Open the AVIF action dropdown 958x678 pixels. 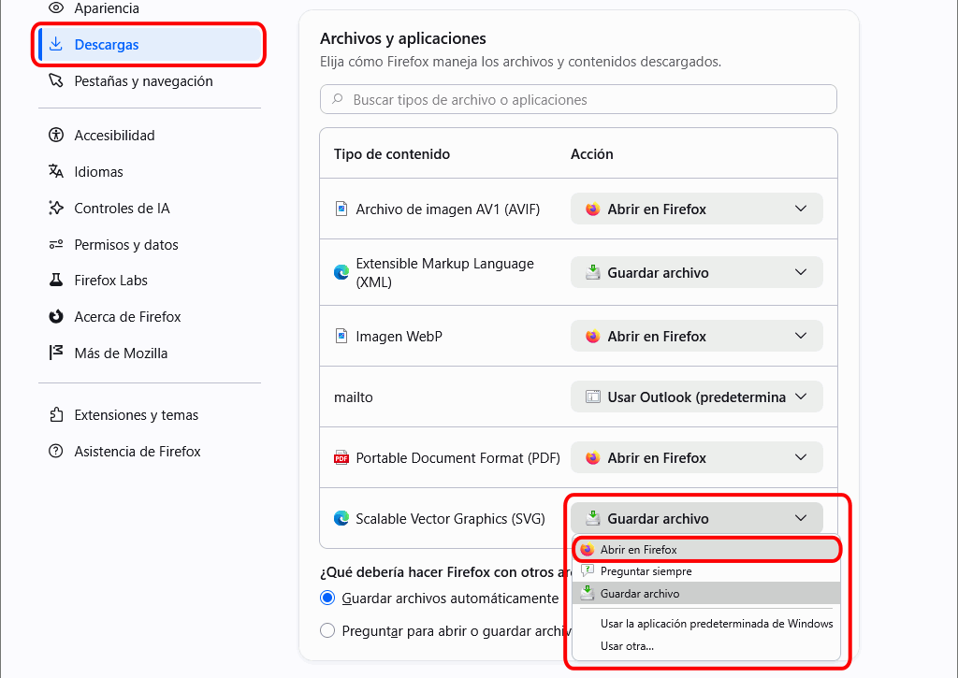pos(696,209)
